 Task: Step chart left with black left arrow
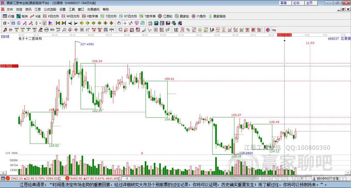point(70,23)
